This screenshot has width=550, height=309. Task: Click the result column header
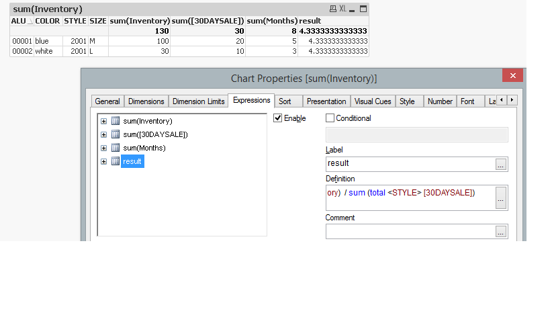pyautogui.click(x=333, y=21)
